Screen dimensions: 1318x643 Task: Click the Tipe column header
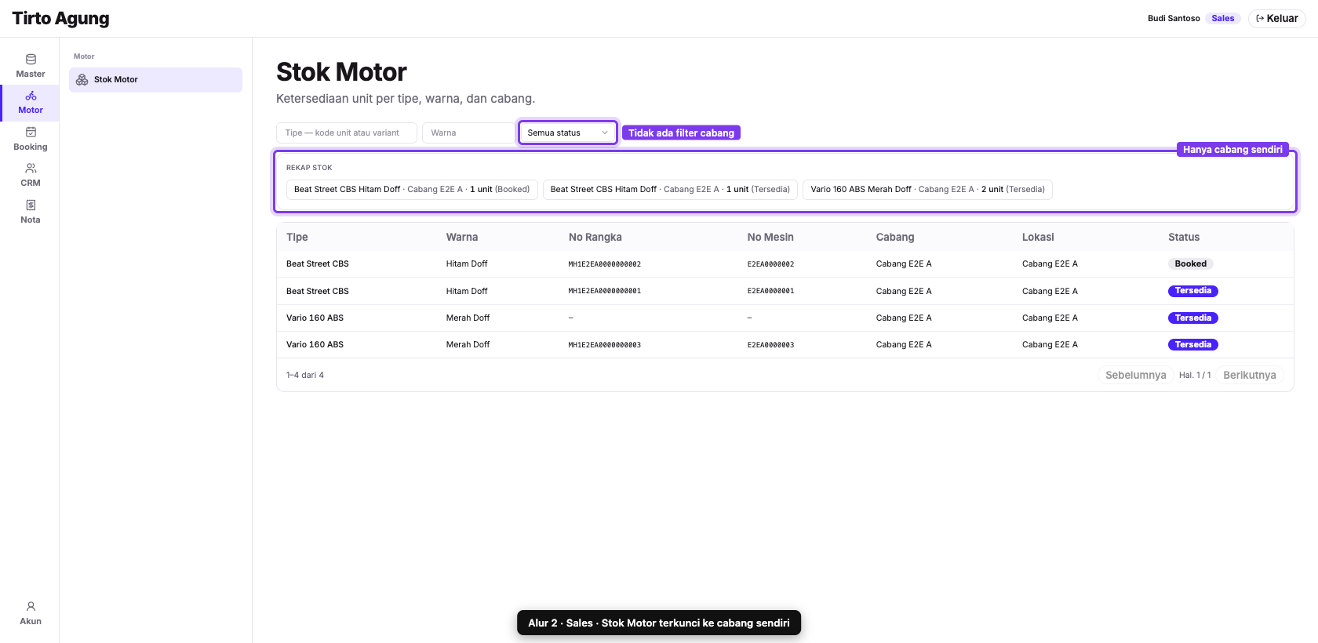pos(297,238)
